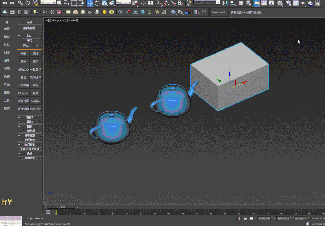Collapse the 关闭 rollout
The width and height of the screenshot is (325, 226).
tap(30, 23)
